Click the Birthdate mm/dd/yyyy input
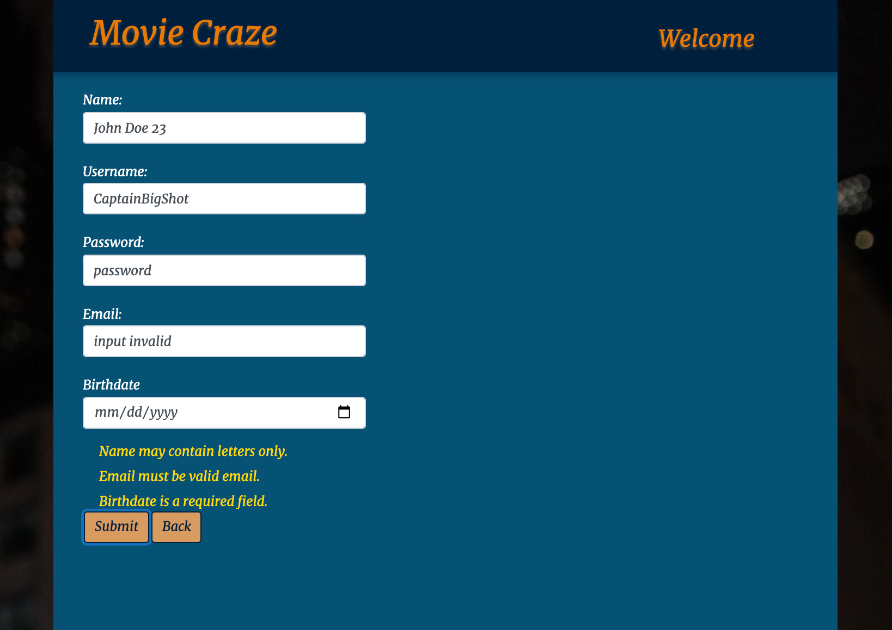The image size is (892, 630). [x=207, y=412]
